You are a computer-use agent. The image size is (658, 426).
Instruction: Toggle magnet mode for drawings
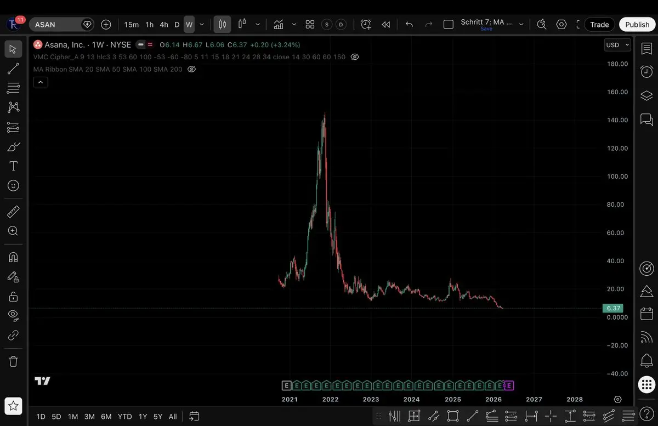[x=13, y=257]
